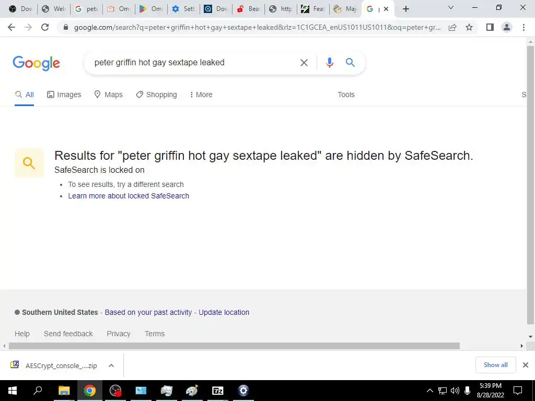Screen dimensions: 535x401
Task: Switch to the pete Google tab
Action: (87, 9)
